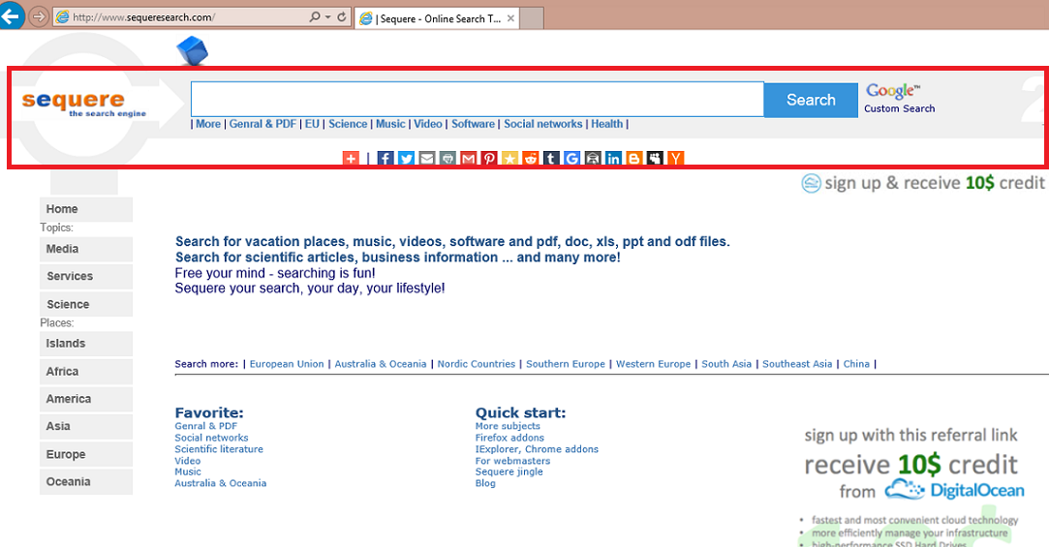Screen dimensions: 1049x547
Task: Open Africa place in sidebar
Action: point(86,372)
